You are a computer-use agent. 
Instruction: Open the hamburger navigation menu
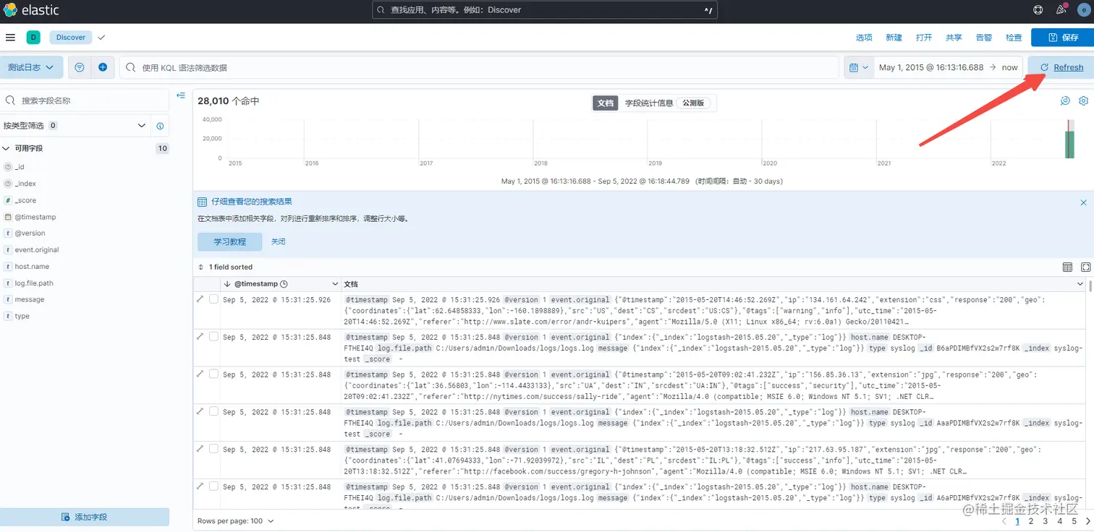click(x=10, y=38)
